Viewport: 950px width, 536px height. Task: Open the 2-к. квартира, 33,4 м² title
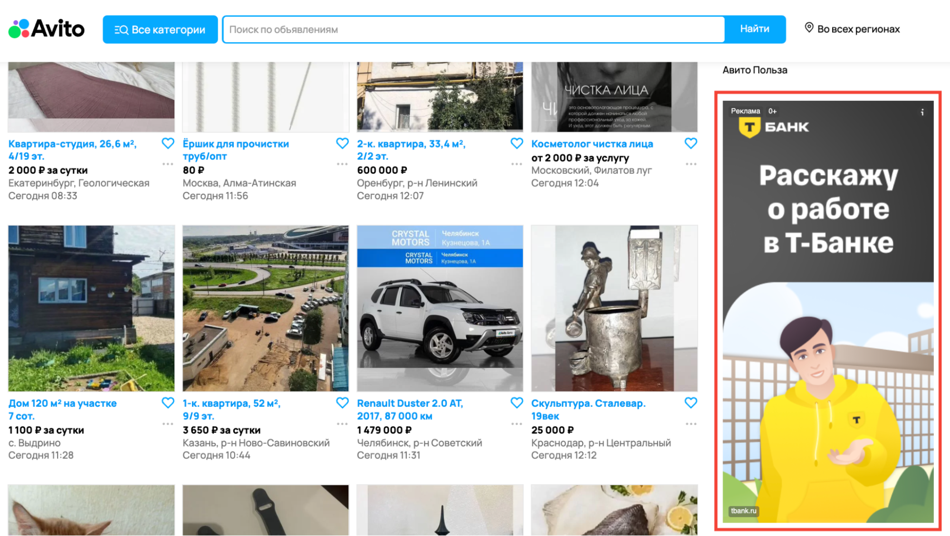(x=411, y=150)
